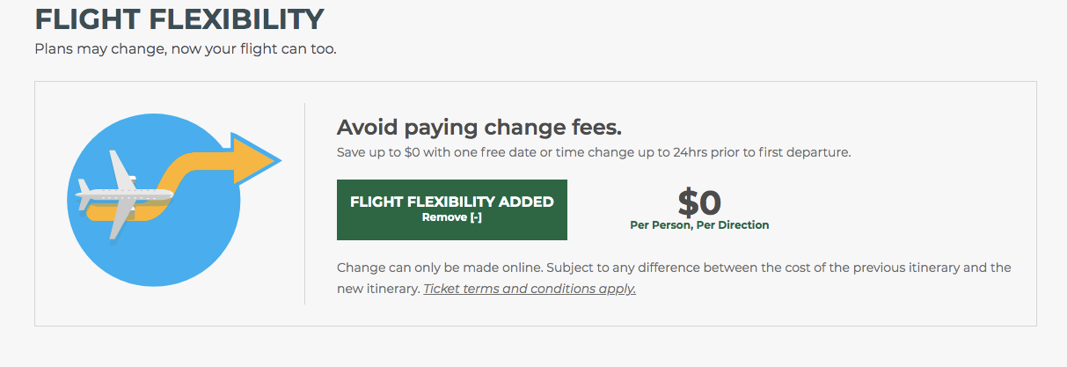Viewport: 1067px width, 367px height.
Task: Toggle off flexibility via Remove [-]
Action: (451, 218)
